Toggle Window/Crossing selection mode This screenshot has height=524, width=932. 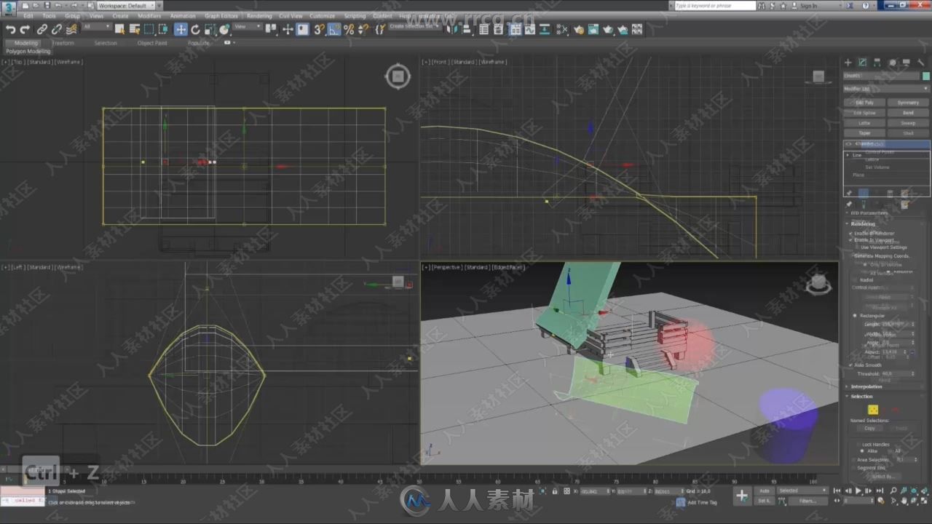pos(163,29)
